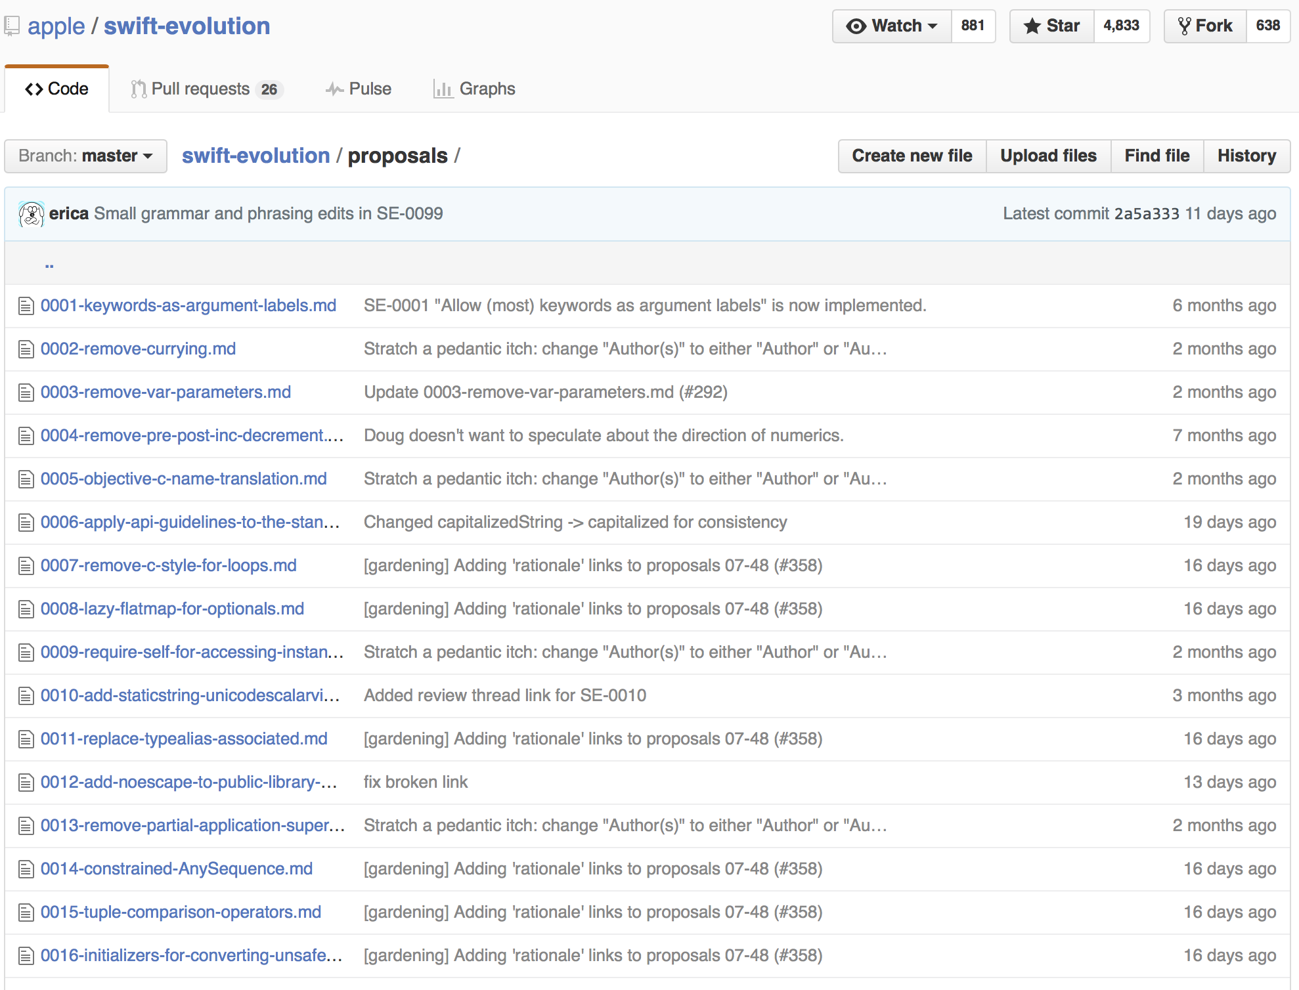
Task: Open commit 'fix broken link'
Action: point(416,783)
